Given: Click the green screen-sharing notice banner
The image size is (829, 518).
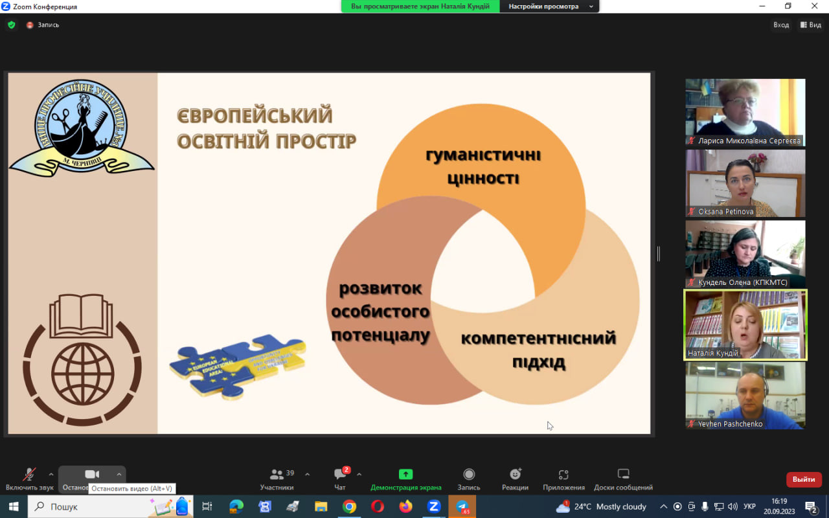Looking at the screenshot, I should click(420, 6).
